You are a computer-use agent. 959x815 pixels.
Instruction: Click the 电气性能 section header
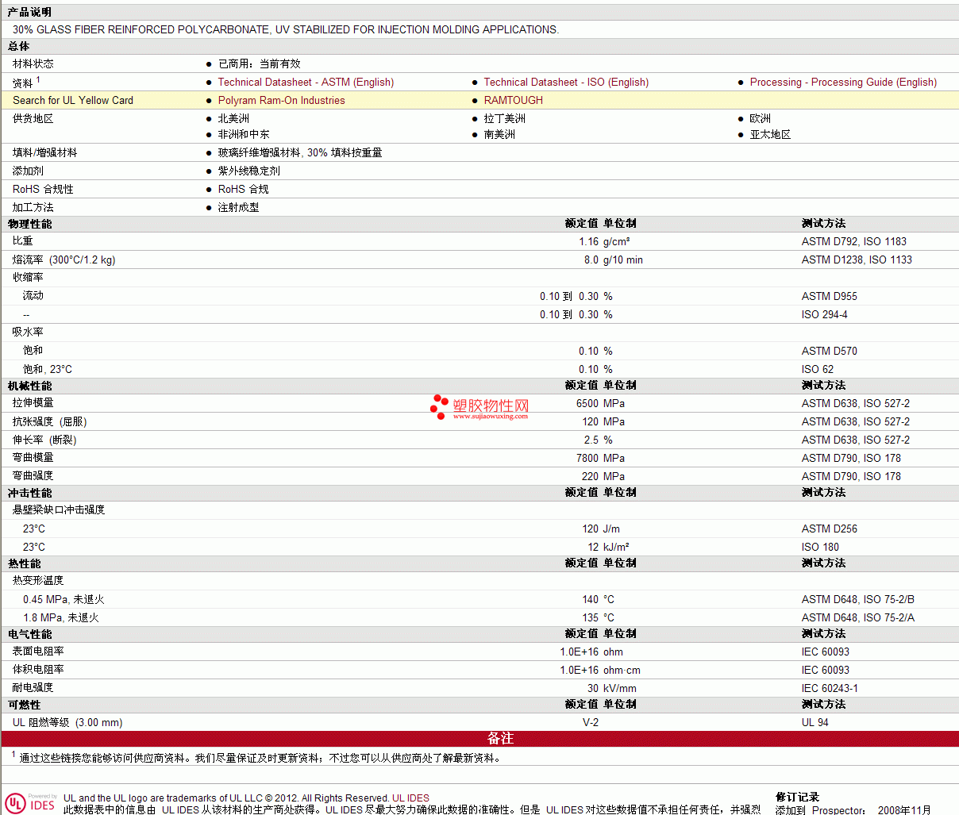[30, 634]
